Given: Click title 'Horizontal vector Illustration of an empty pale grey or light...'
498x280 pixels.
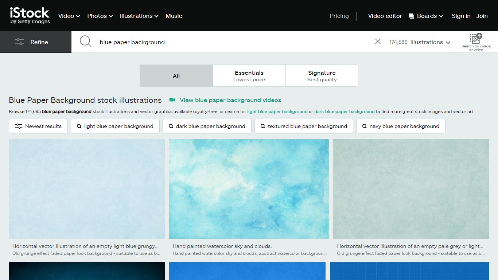Looking at the screenshot, I should coord(410,246).
